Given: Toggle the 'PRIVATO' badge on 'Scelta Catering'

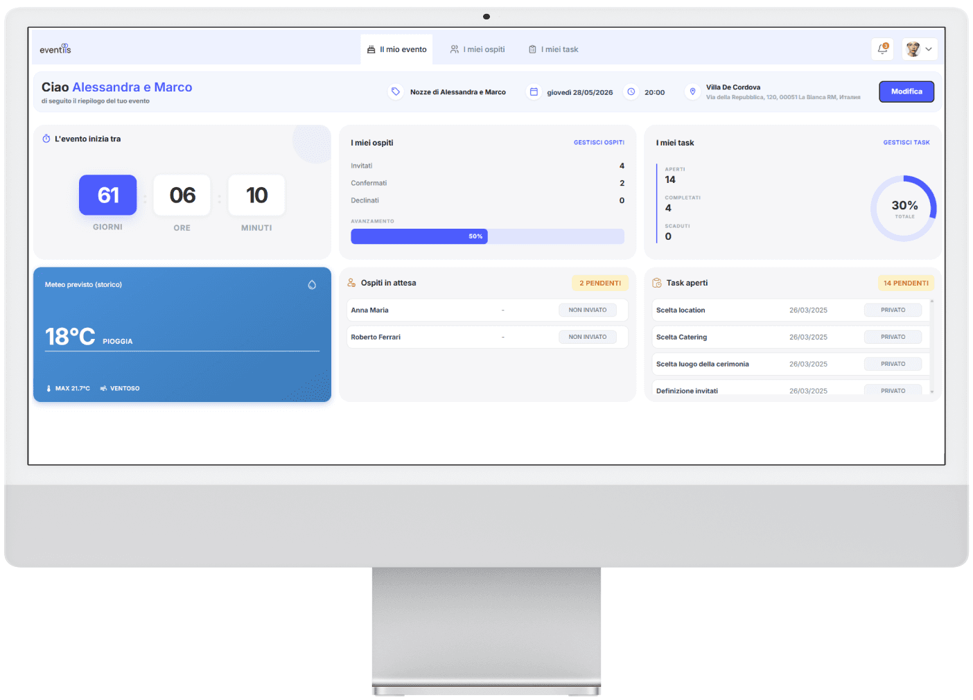Looking at the screenshot, I should [893, 336].
